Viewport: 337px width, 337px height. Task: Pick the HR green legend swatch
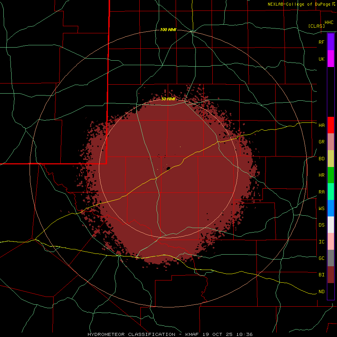pyautogui.click(x=331, y=175)
